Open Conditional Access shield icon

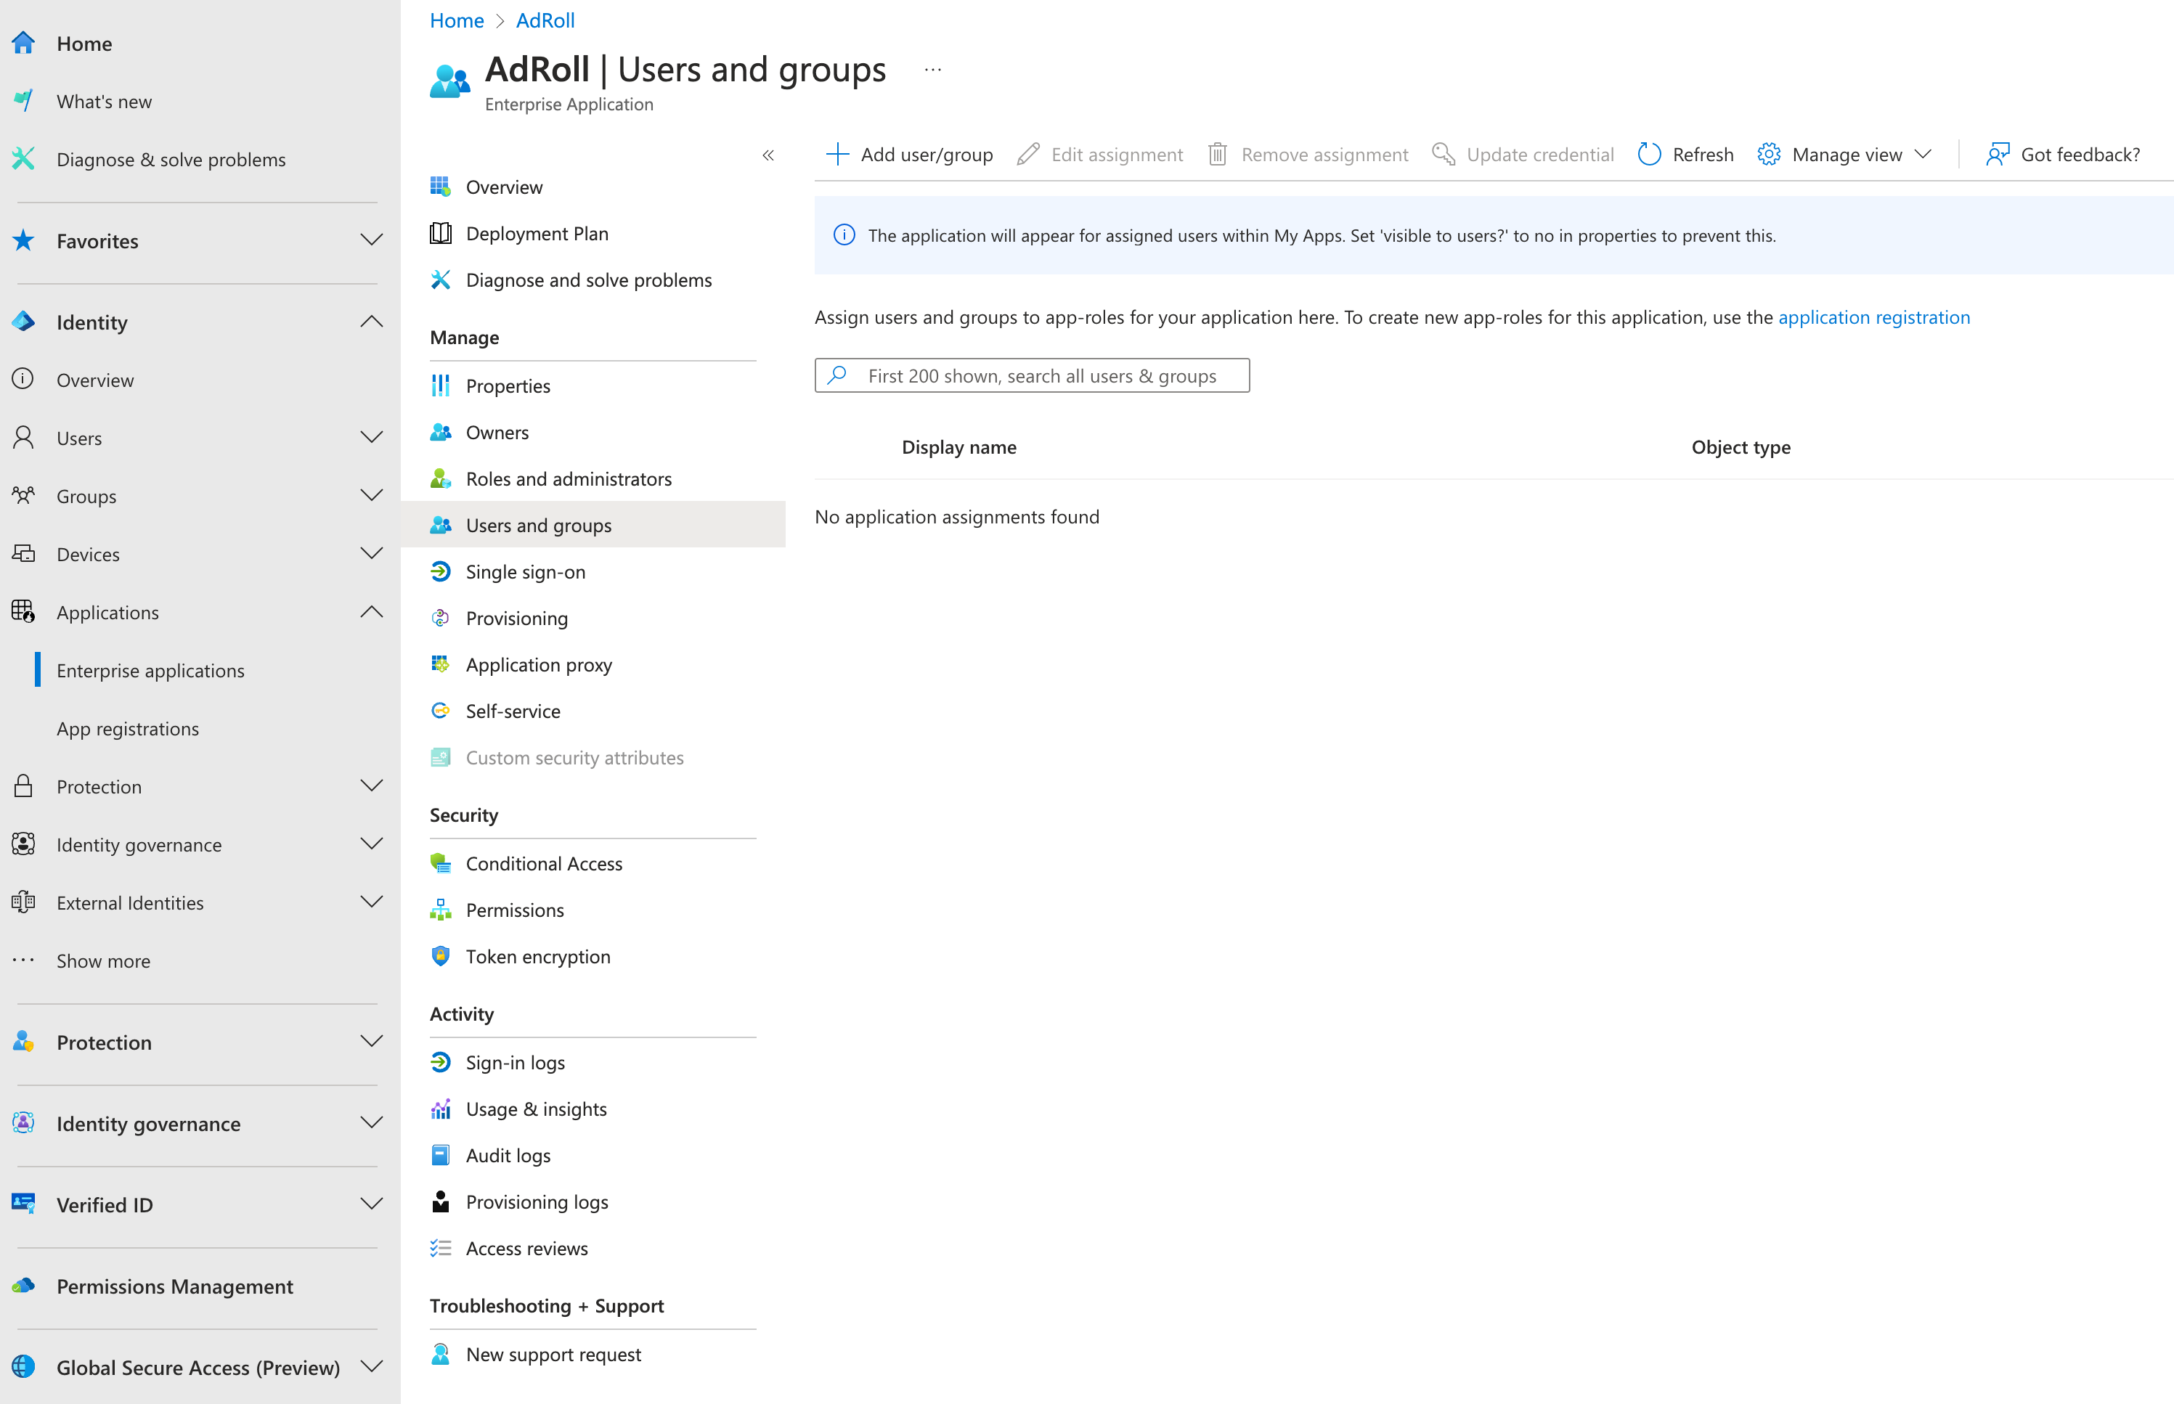pos(441,863)
